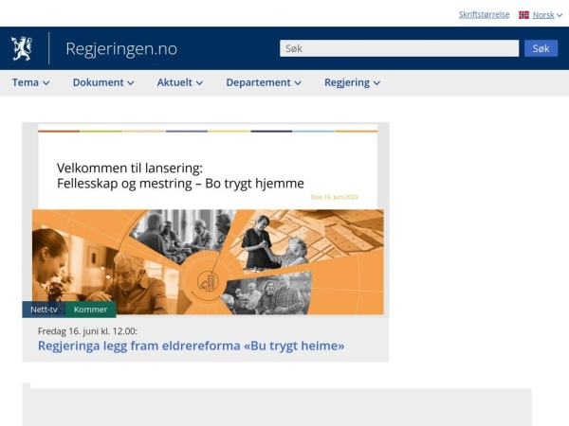Click the Norwegian coat of arms logo
The width and height of the screenshot is (569, 426).
coord(22,48)
